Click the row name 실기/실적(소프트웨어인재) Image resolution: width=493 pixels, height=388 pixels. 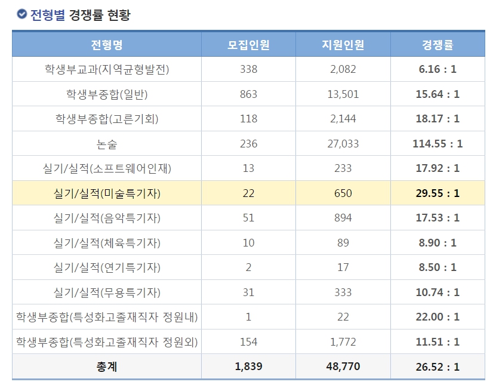click(107, 168)
